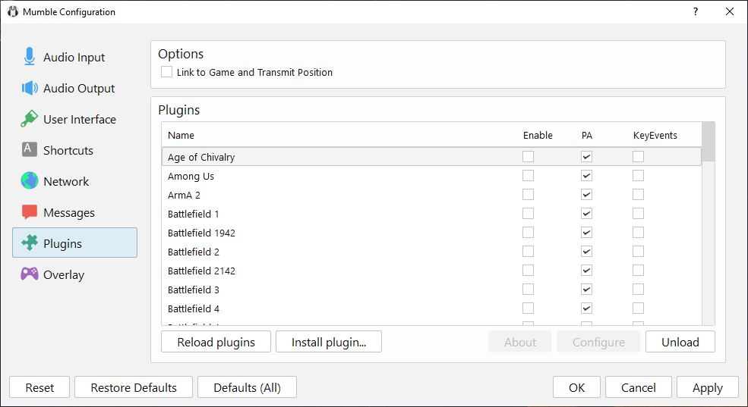Screen dimensions: 748x407
Task: Click the Audio Input microphone icon
Action: click(x=29, y=57)
